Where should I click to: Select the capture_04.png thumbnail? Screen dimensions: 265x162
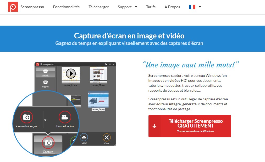point(98,100)
